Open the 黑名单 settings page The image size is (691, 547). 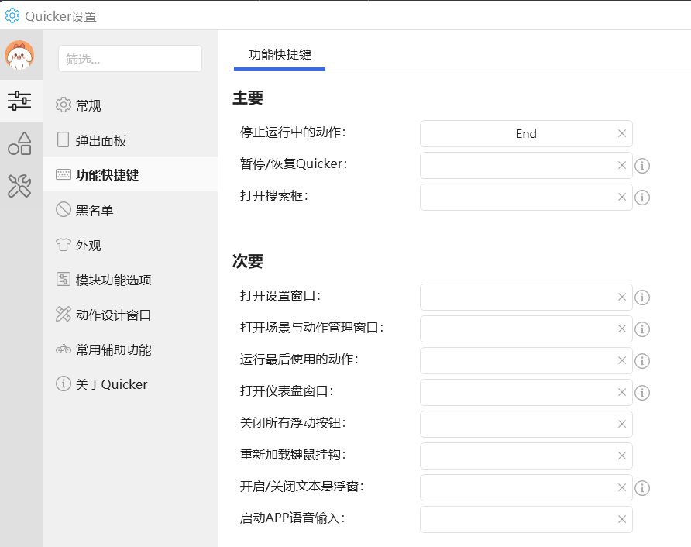coord(130,210)
